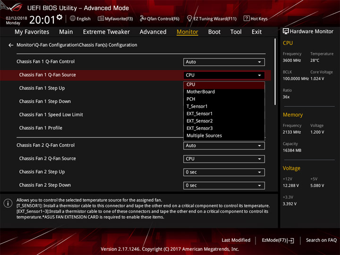Switch to Boot tab
340x255 pixels.
pyautogui.click(x=214, y=32)
